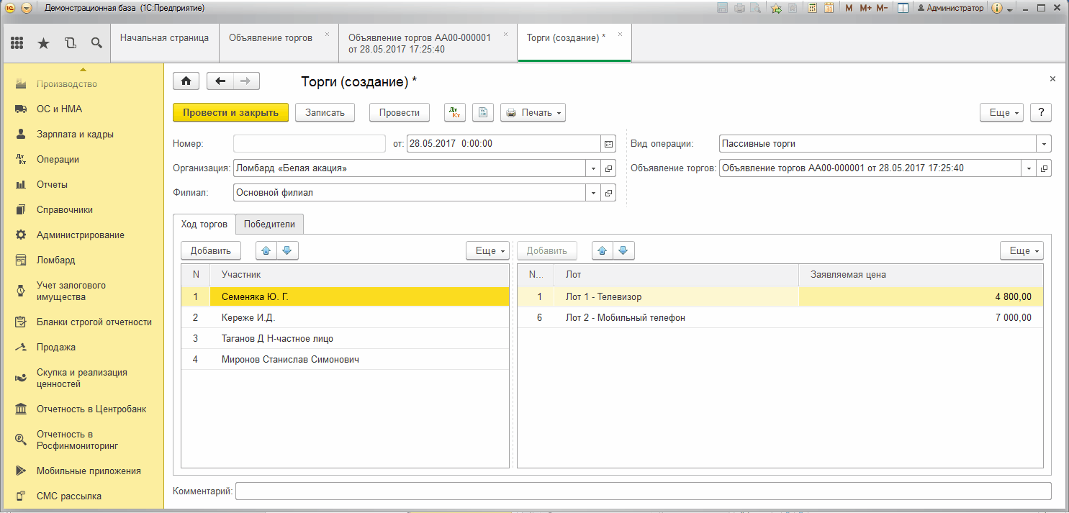Expand the Вид операции dropdown
The image size is (1069, 513).
pyautogui.click(x=1044, y=144)
